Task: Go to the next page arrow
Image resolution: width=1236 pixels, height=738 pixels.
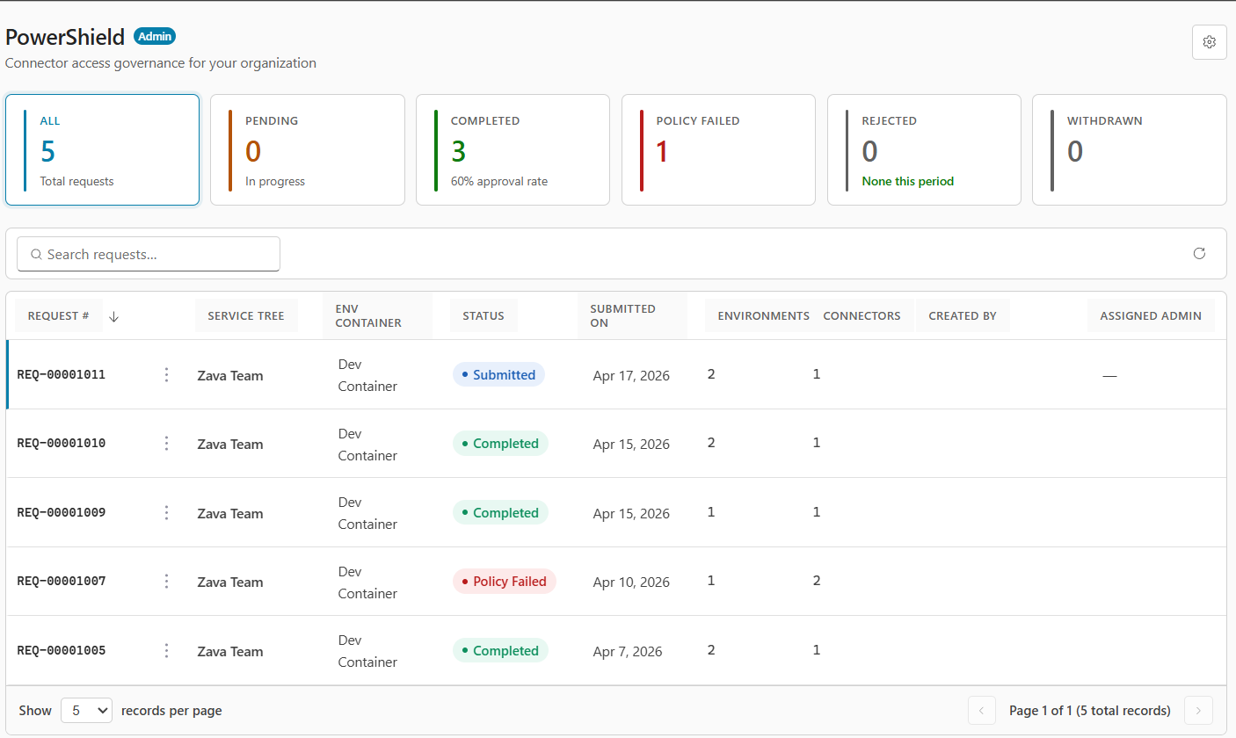Action: pos(1198,711)
